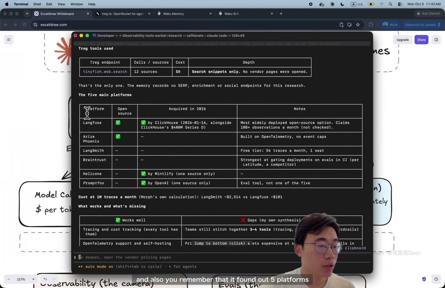
Task: Click the Bluetooth-like asterisk menu bar icon
Action: [x=332, y=4]
